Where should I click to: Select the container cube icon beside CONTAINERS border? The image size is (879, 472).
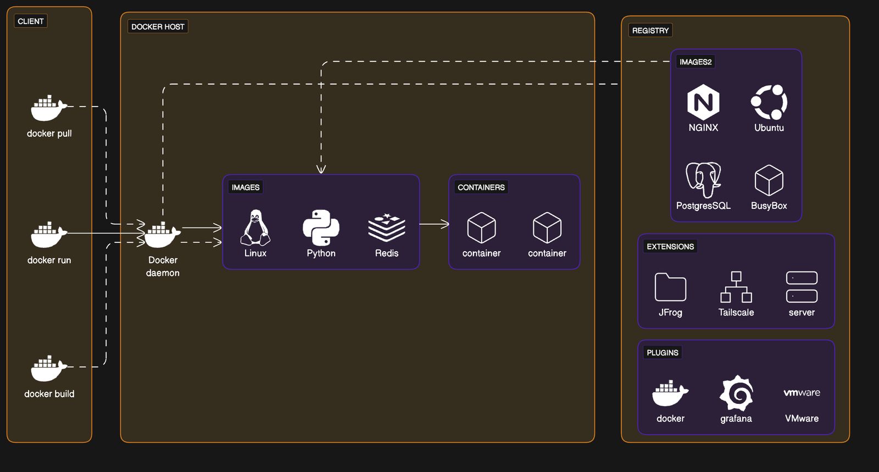(x=547, y=227)
